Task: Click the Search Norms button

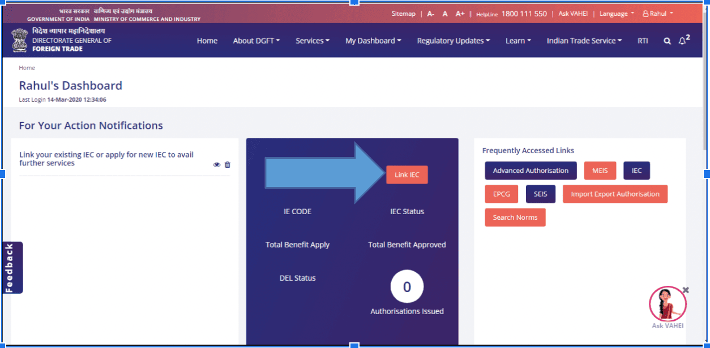Action: (515, 217)
